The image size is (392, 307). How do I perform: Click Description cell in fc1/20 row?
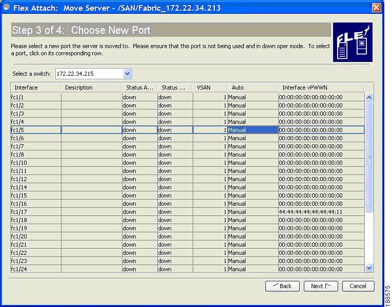click(x=91, y=236)
